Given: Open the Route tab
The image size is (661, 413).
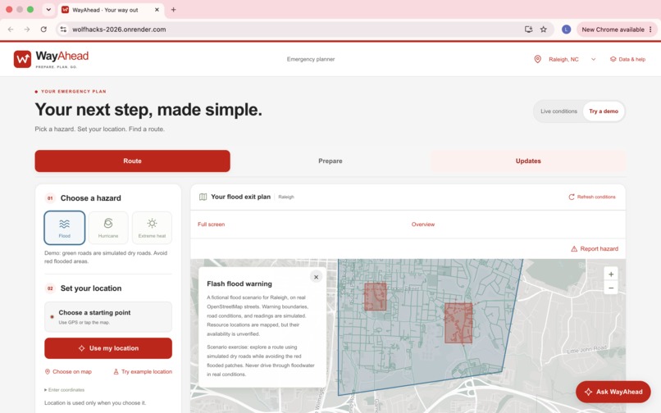Looking at the screenshot, I should click(132, 161).
